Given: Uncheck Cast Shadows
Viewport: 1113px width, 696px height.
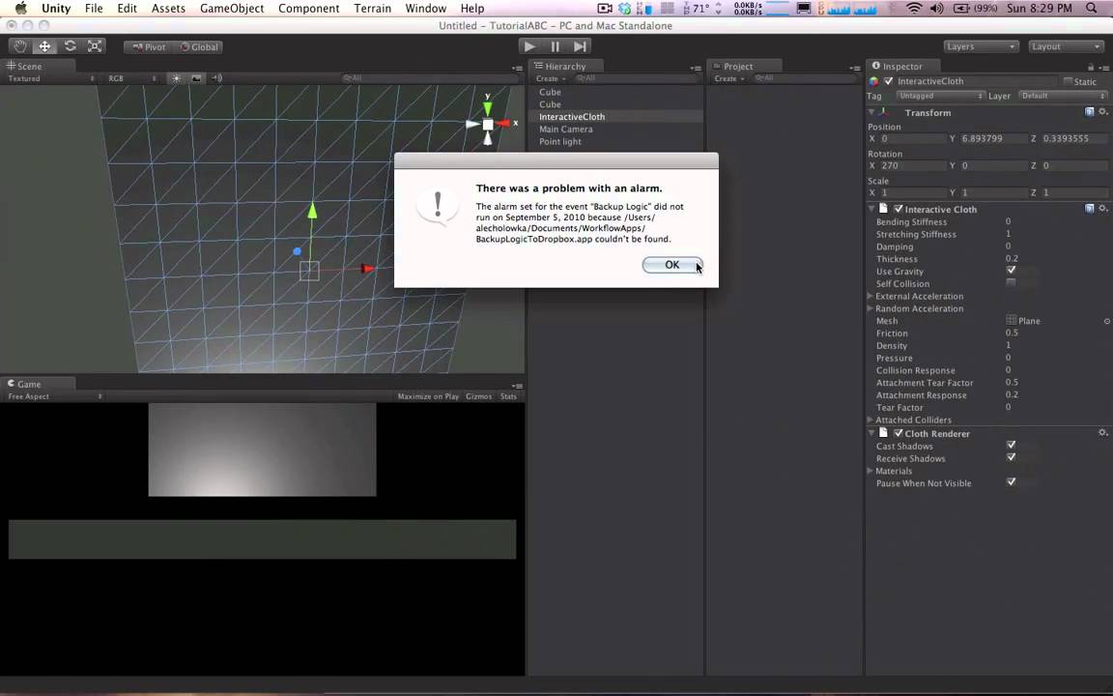Looking at the screenshot, I should [1011, 446].
